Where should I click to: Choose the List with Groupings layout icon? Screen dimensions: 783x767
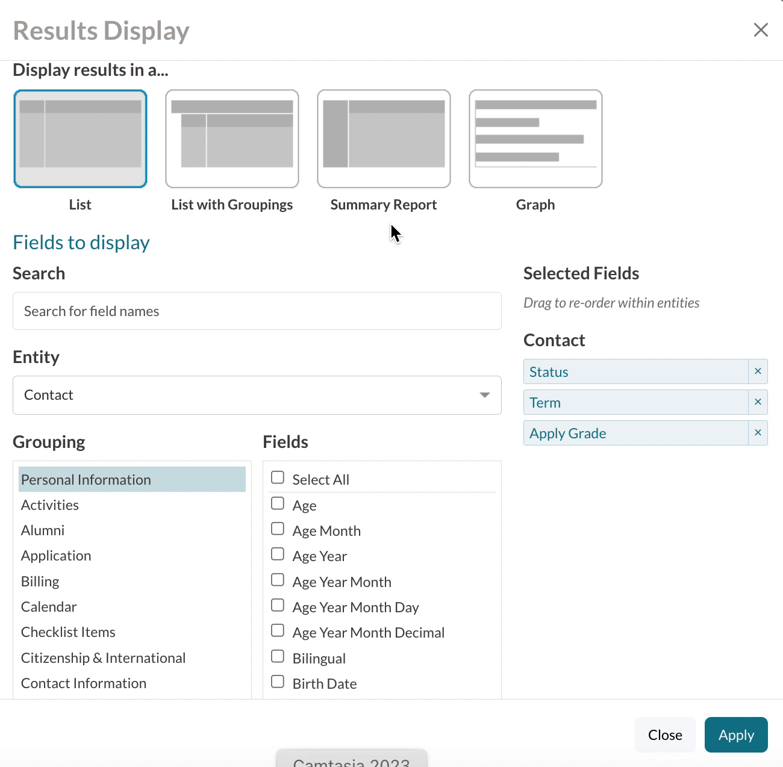232,139
